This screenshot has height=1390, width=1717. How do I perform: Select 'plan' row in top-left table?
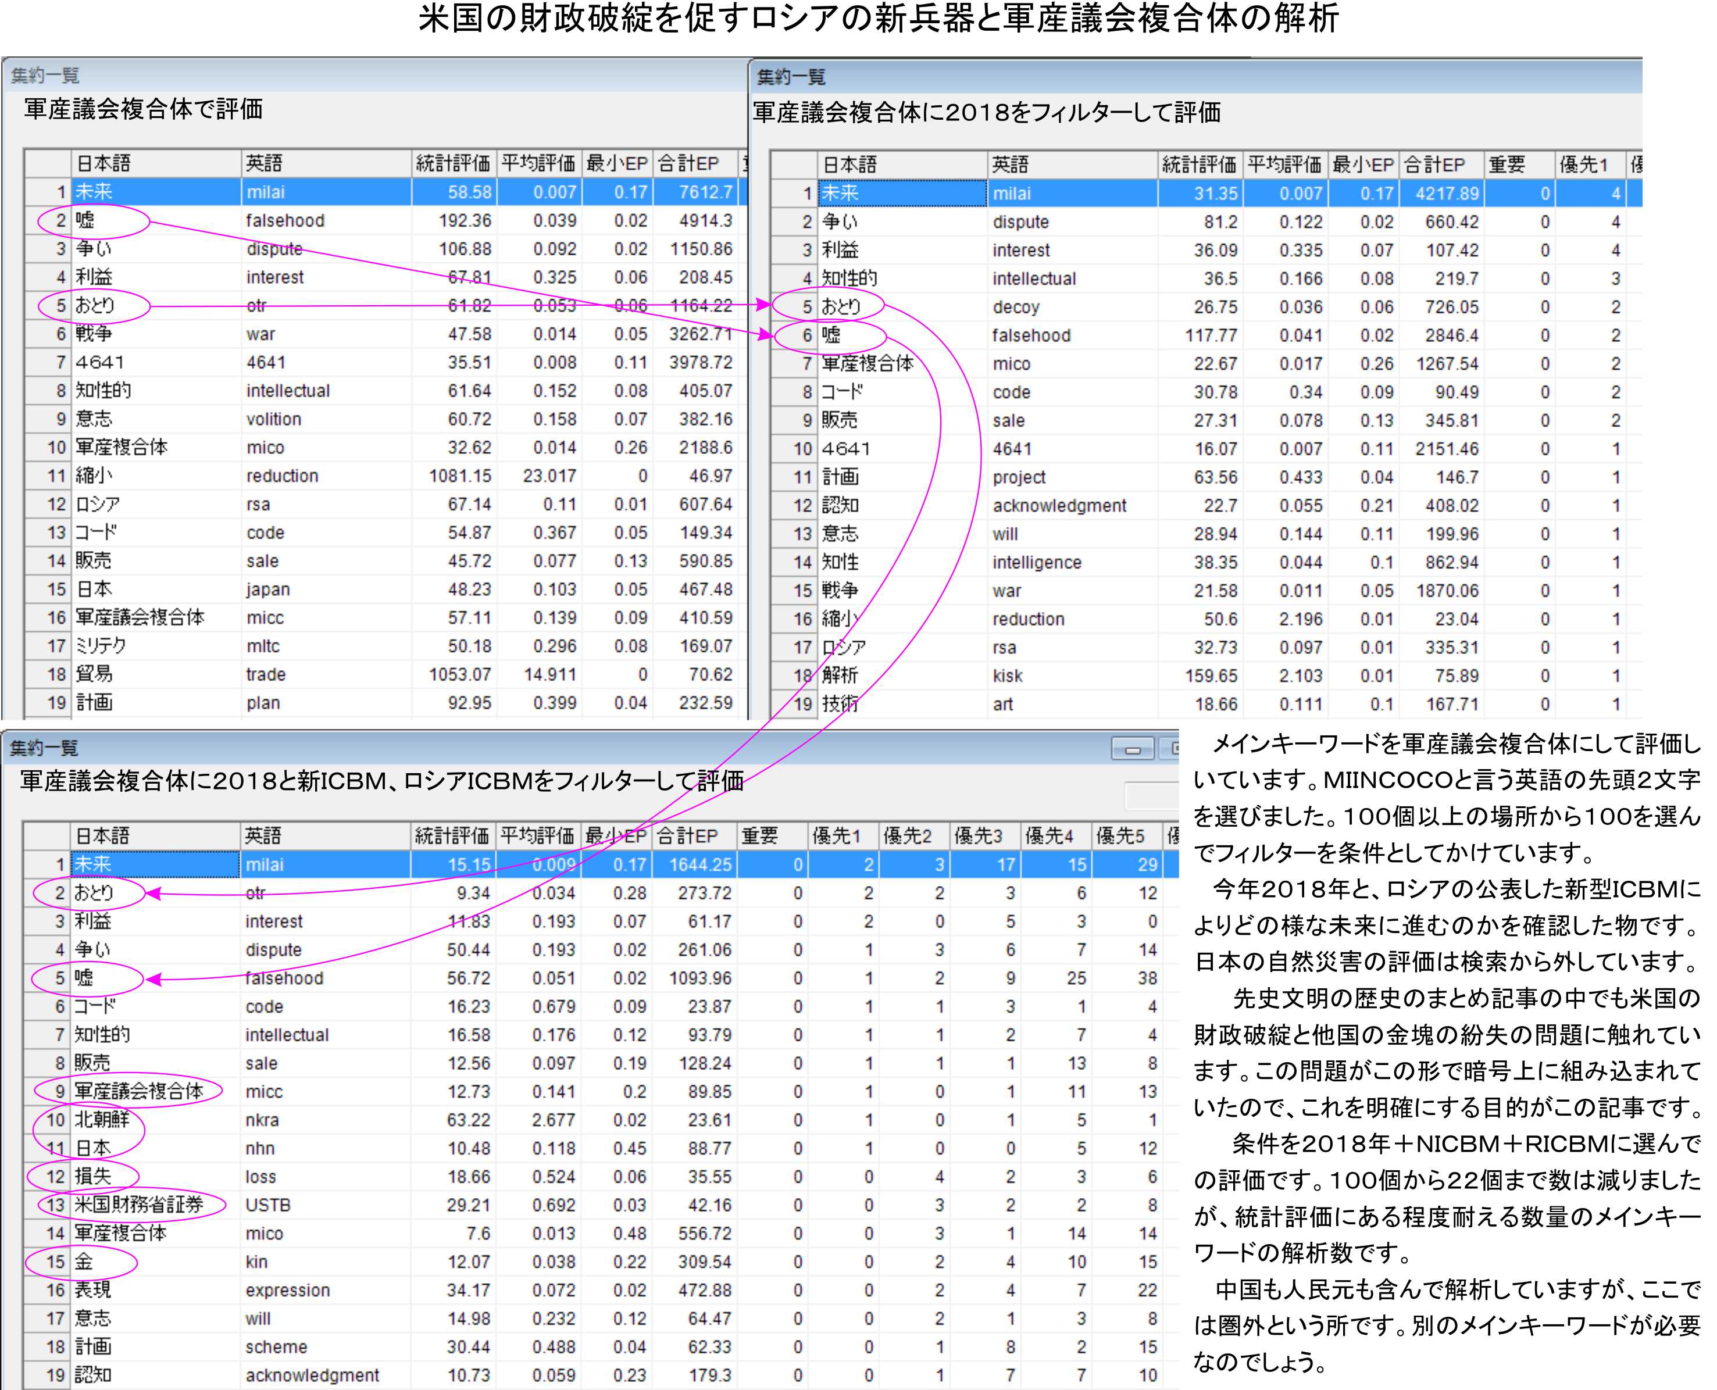386,704
